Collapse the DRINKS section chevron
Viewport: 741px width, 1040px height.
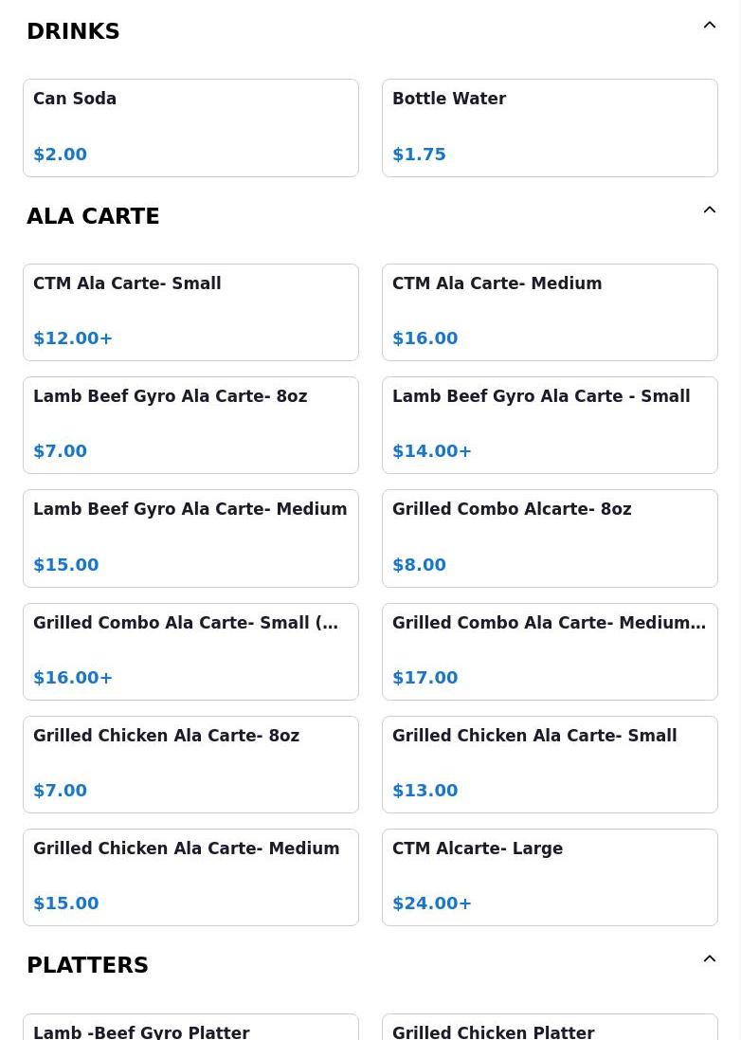coord(709,26)
